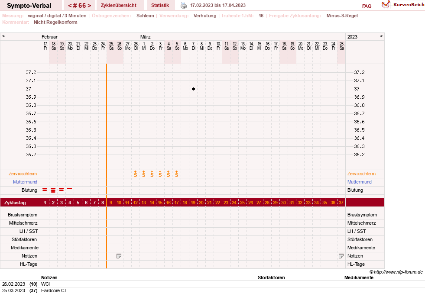Click the Minus-8-Regel value
The width and height of the screenshot is (425, 303).
click(342, 16)
